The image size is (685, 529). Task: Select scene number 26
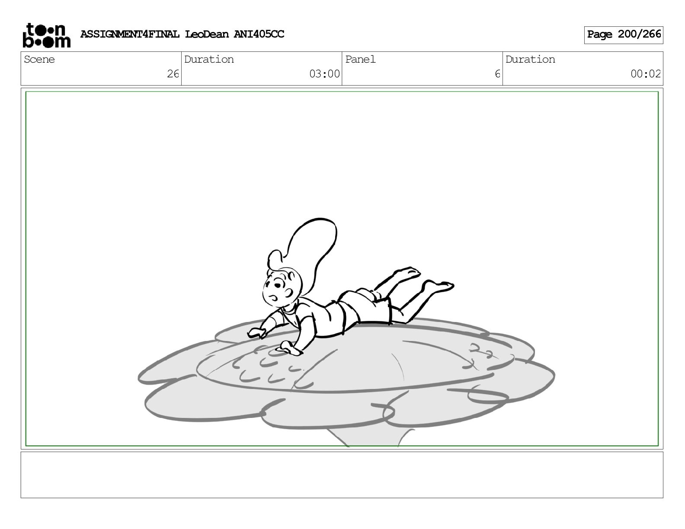click(x=173, y=74)
